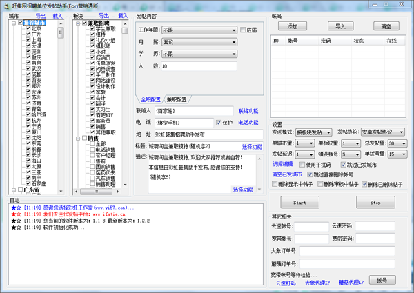Uncheck the 哈尔滨 city checkbox
Viewport: 414px width, 293px height.
[x=28, y=114]
